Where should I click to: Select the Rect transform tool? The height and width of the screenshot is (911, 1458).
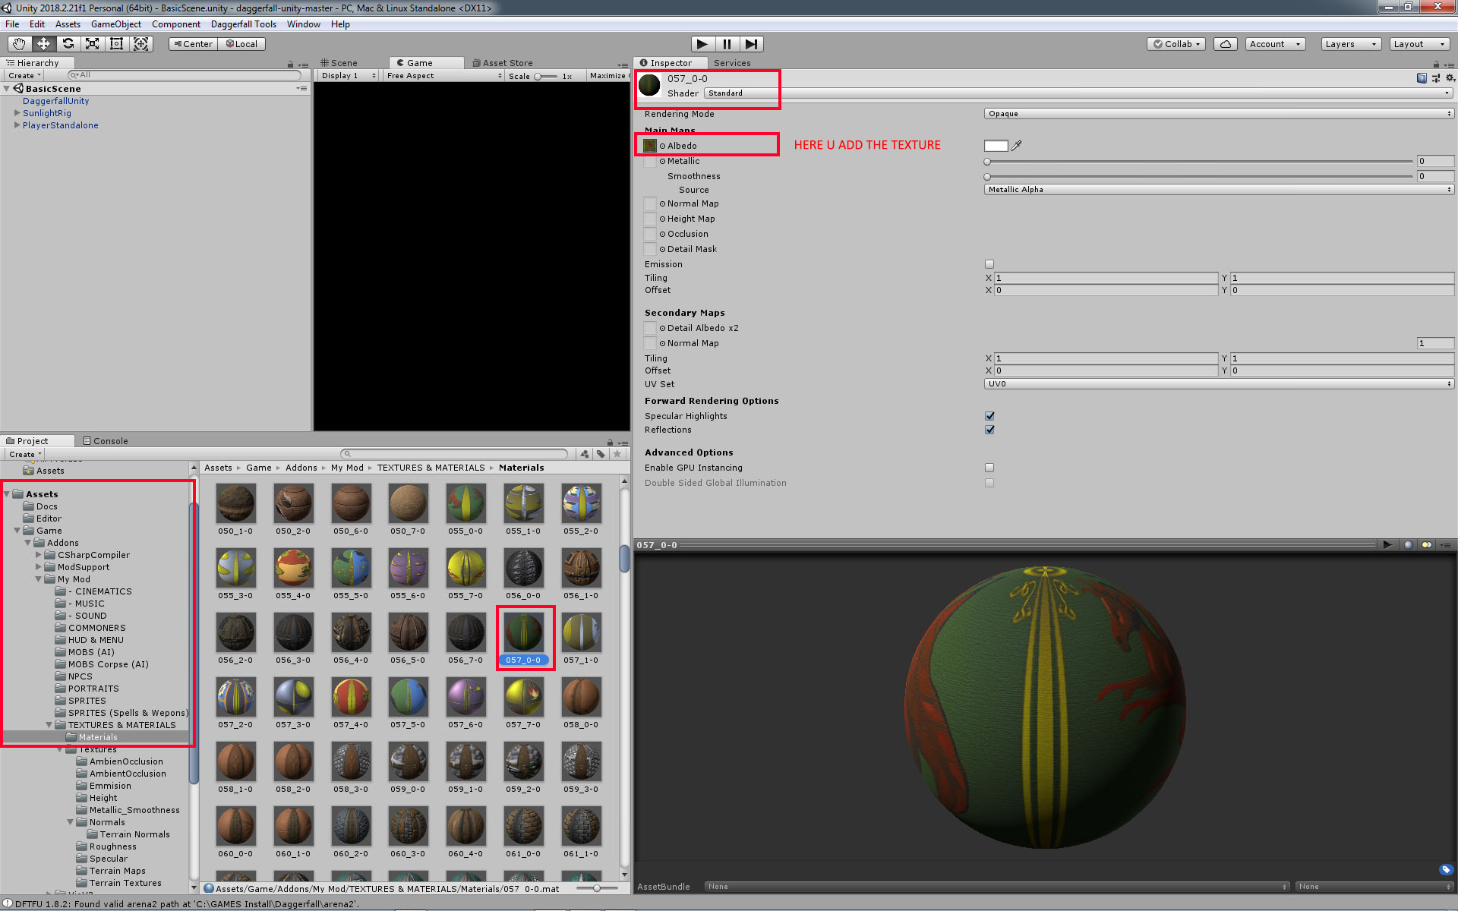(x=116, y=44)
